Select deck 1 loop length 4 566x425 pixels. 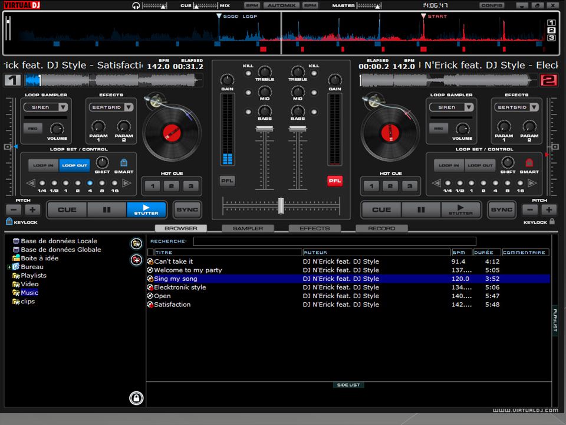click(90, 183)
